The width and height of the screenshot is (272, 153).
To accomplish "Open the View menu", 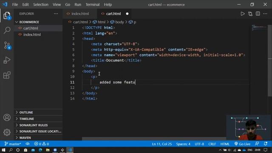I will [x=57, y=5].
